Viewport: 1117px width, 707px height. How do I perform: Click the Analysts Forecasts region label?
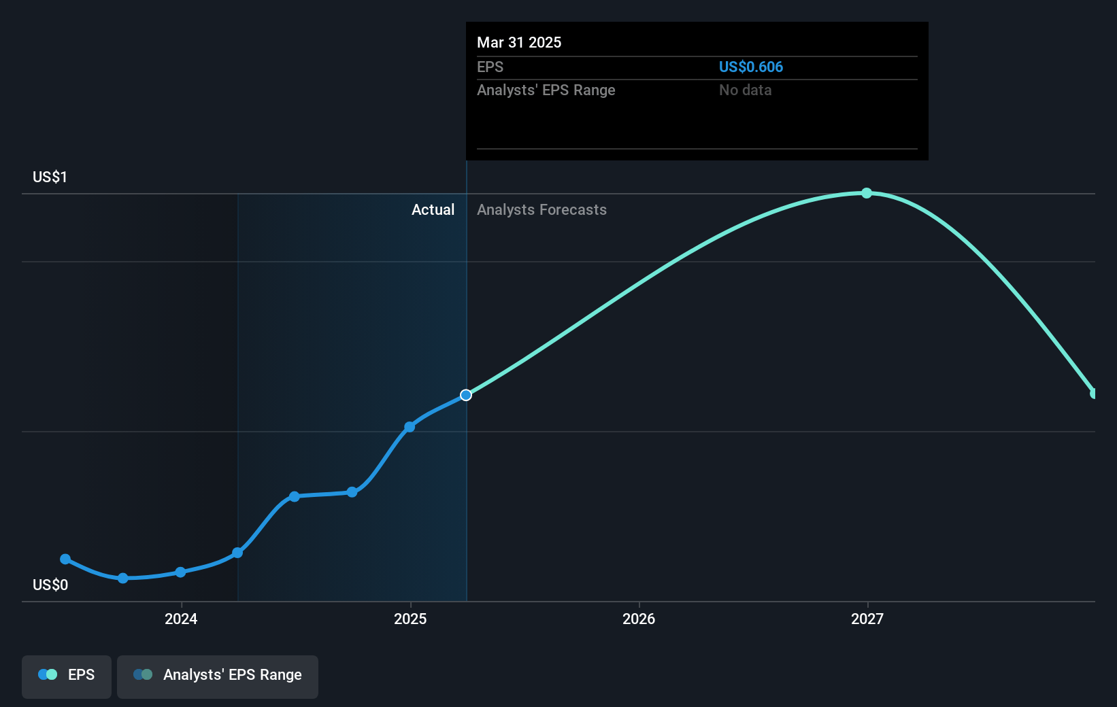tap(541, 210)
